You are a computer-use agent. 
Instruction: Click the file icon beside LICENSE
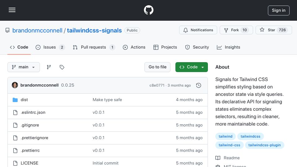[x=15, y=163]
